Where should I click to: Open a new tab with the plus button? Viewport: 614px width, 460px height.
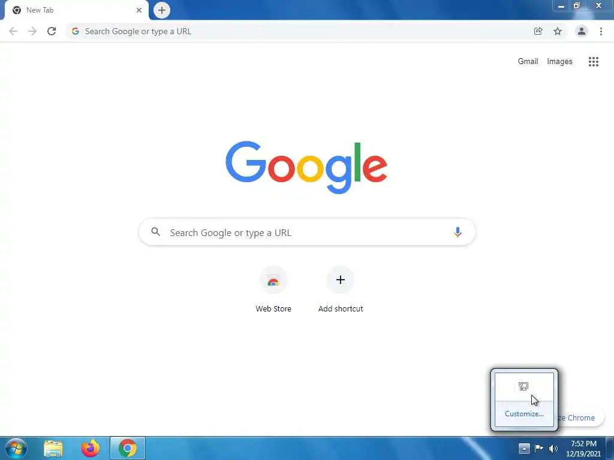point(162,10)
